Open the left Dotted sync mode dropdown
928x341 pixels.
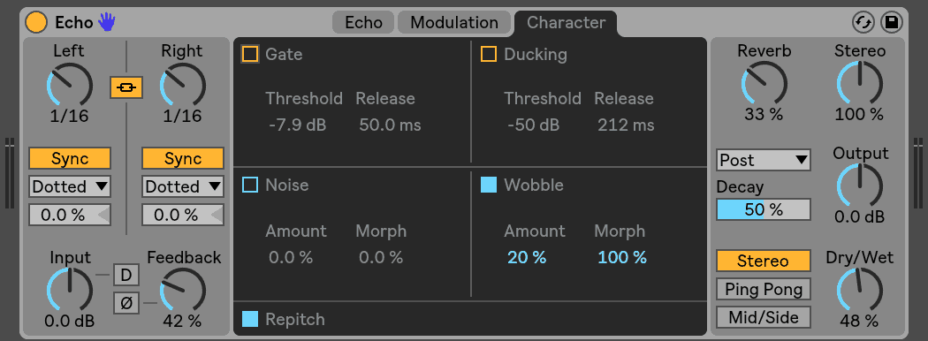(70, 186)
